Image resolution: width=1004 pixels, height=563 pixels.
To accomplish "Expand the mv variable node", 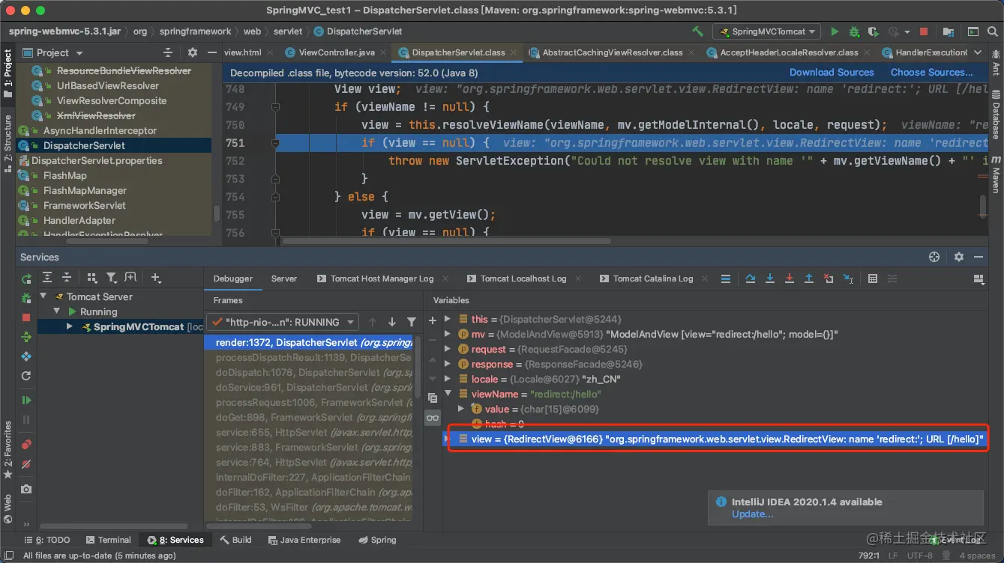I will [448, 334].
